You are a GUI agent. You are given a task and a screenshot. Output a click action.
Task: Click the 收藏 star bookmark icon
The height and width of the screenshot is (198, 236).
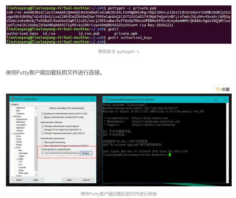coord(218,89)
